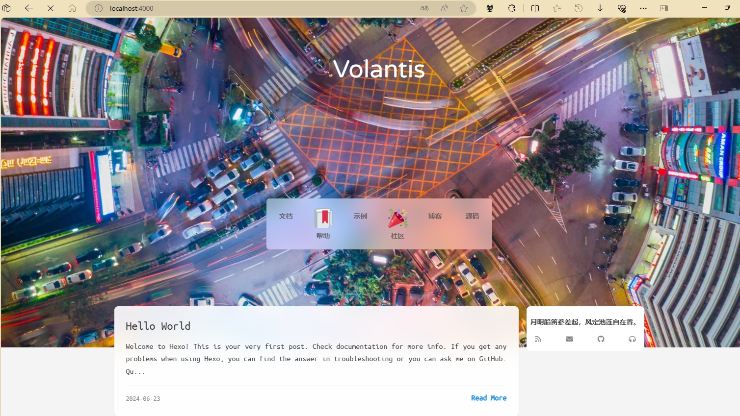Open the 帮助 bookmark icon
This screenshot has width=740, height=416.
(x=323, y=219)
